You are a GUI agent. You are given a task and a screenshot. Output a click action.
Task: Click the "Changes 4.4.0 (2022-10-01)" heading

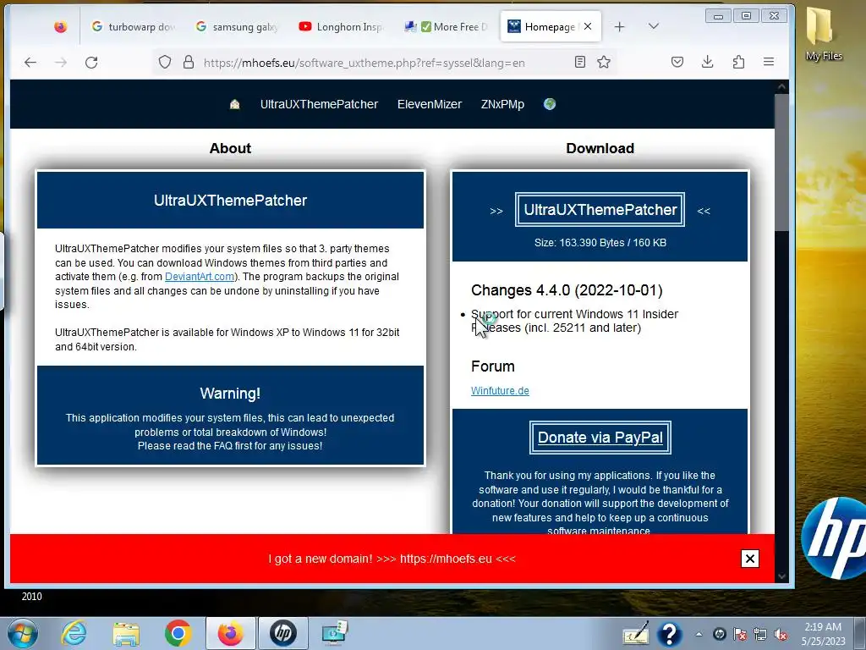567,290
